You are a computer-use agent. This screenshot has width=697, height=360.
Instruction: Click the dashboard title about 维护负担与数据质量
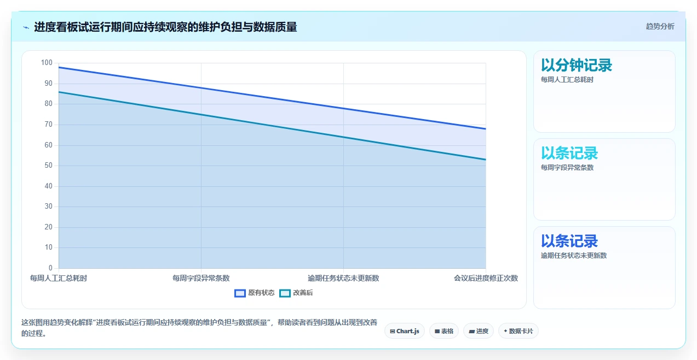pyautogui.click(x=165, y=27)
